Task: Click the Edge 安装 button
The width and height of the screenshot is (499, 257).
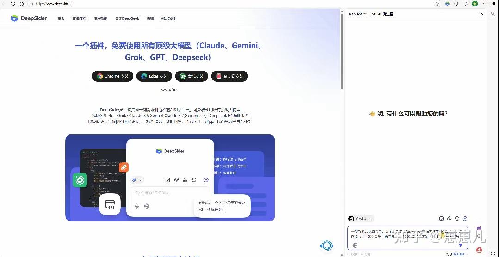Action: click(x=154, y=76)
